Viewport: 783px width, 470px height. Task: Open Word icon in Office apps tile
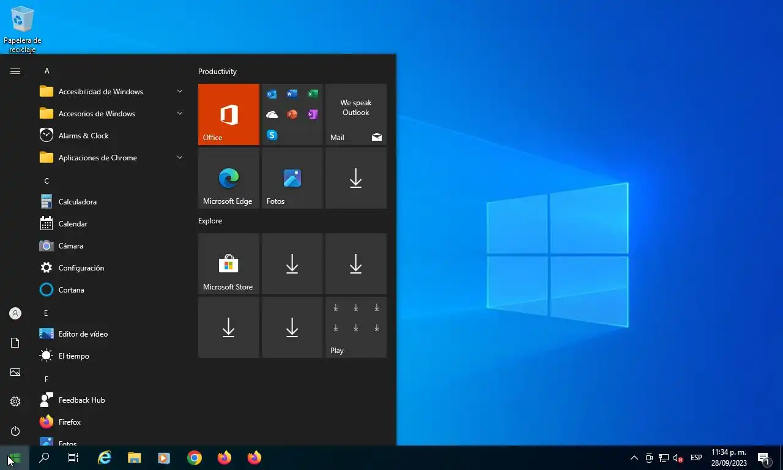(x=292, y=94)
